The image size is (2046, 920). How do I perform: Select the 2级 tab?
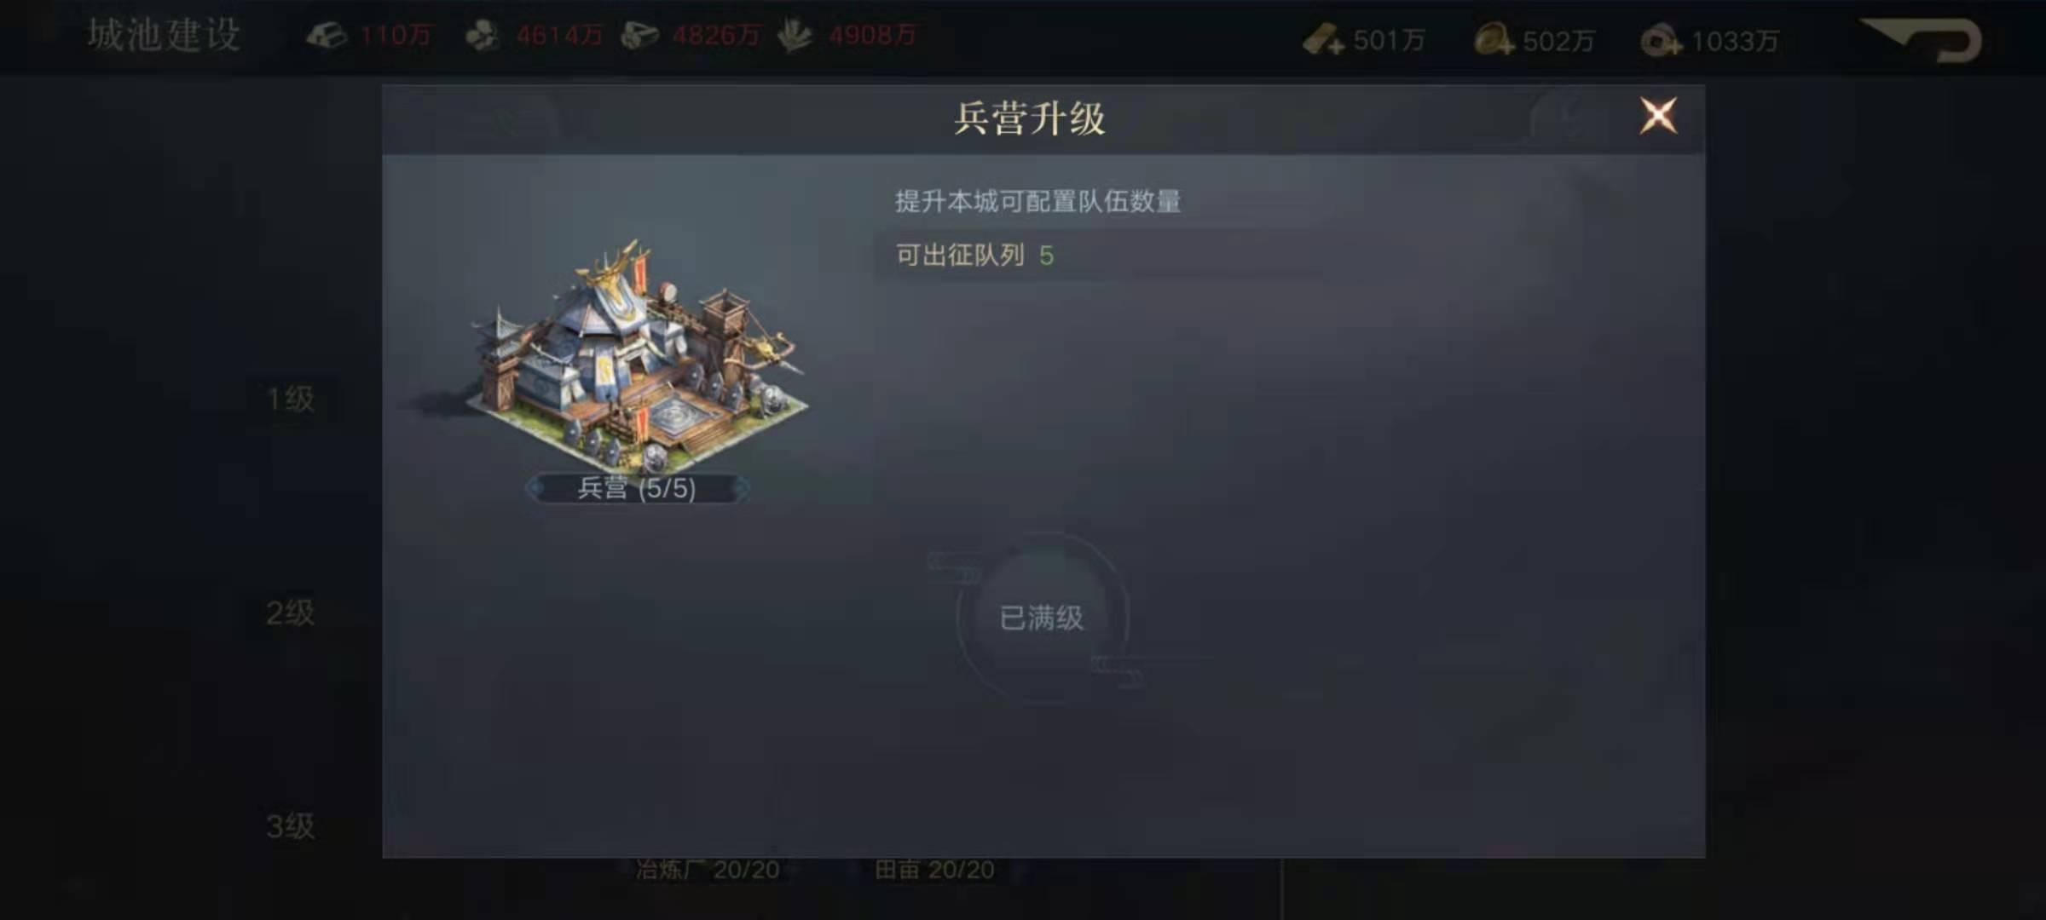coord(291,612)
